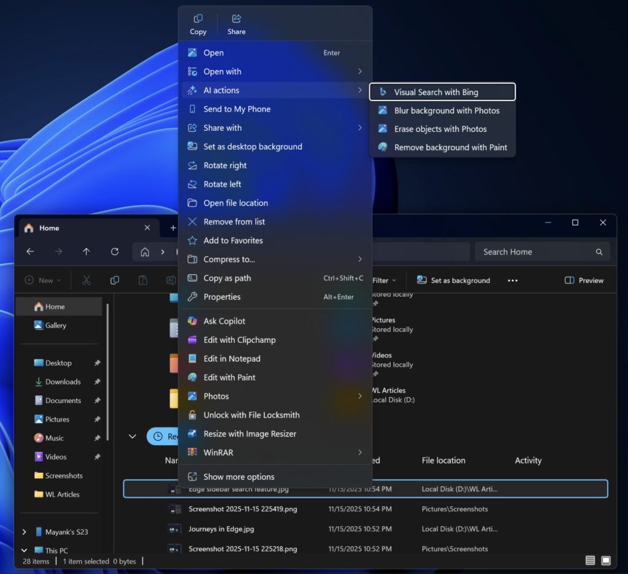Click the See more three-dots icon
Image resolution: width=628 pixels, height=574 pixels.
coord(513,280)
